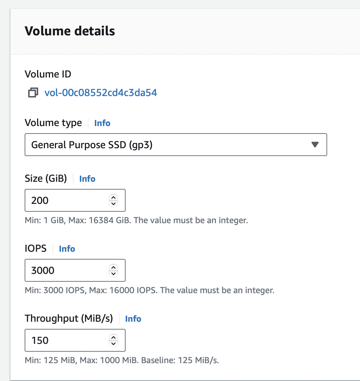Screen dimensions: 360x381
Task: Decrease Size value with down arrow
Action: (113, 204)
